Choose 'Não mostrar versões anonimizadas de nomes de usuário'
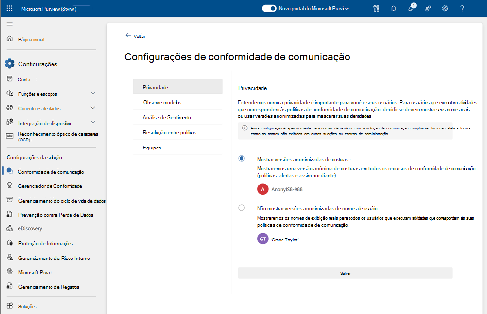The width and height of the screenshot is (487, 314). (242, 207)
